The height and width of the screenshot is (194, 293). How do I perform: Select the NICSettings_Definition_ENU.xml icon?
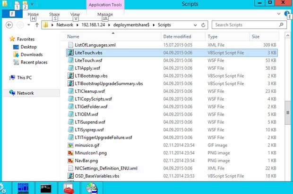(70, 168)
